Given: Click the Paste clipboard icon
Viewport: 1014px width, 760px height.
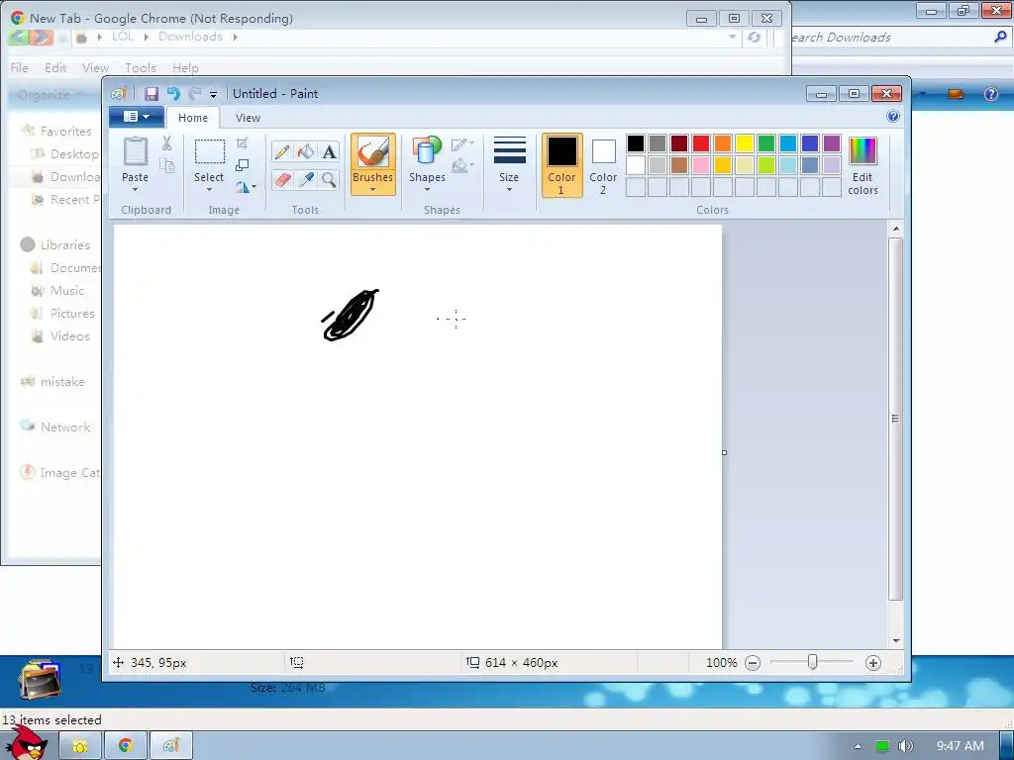Looking at the screenshot, I should (135, 151).
